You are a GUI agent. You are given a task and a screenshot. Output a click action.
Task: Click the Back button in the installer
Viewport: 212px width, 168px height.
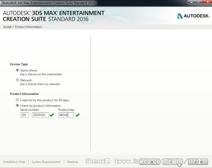[x=149, y=162]
